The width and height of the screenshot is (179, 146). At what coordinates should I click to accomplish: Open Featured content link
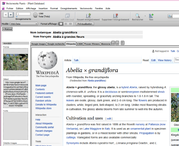click(44, 93)
